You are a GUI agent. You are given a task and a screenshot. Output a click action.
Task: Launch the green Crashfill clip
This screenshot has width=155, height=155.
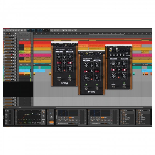pyautogui.click(x=21, y=51)
